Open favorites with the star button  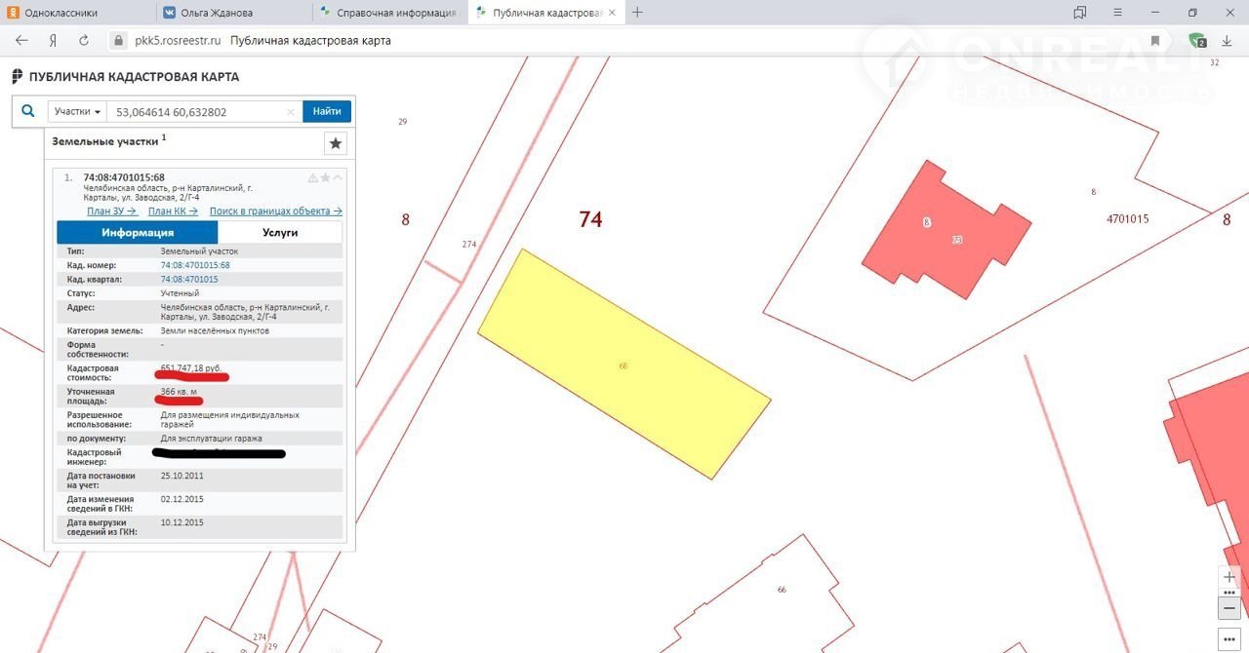[x=336, y=143]
